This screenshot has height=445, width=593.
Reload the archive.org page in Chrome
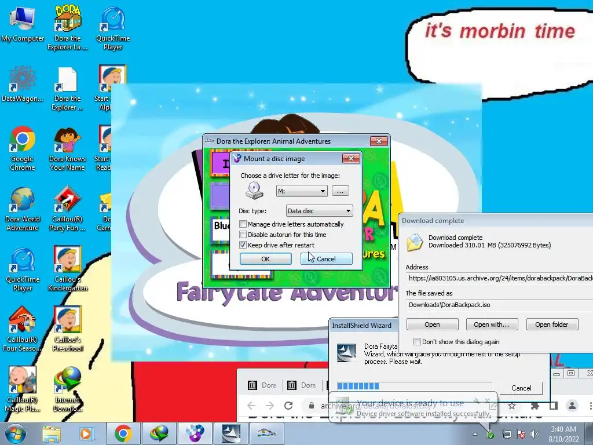point(288,406)
